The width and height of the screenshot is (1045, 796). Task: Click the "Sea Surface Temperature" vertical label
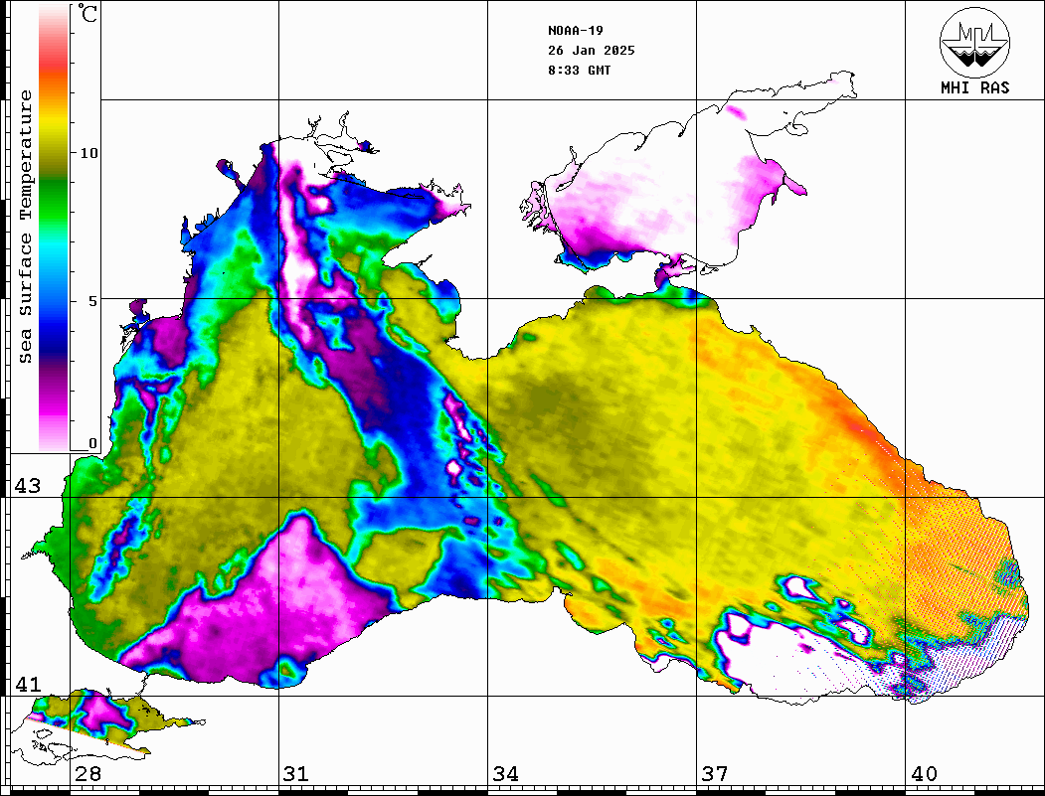[x=26, y=227]
